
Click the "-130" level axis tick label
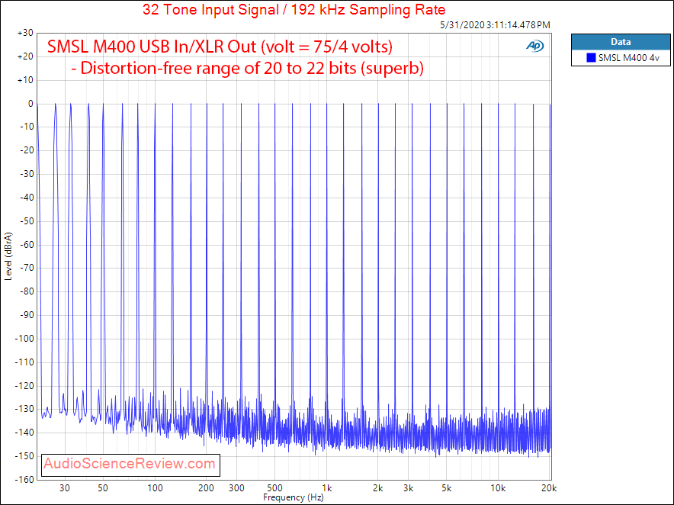coord(24,409)
